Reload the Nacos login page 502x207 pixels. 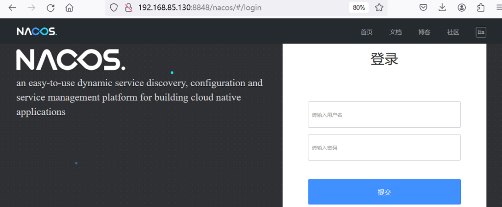click(50, 8)
